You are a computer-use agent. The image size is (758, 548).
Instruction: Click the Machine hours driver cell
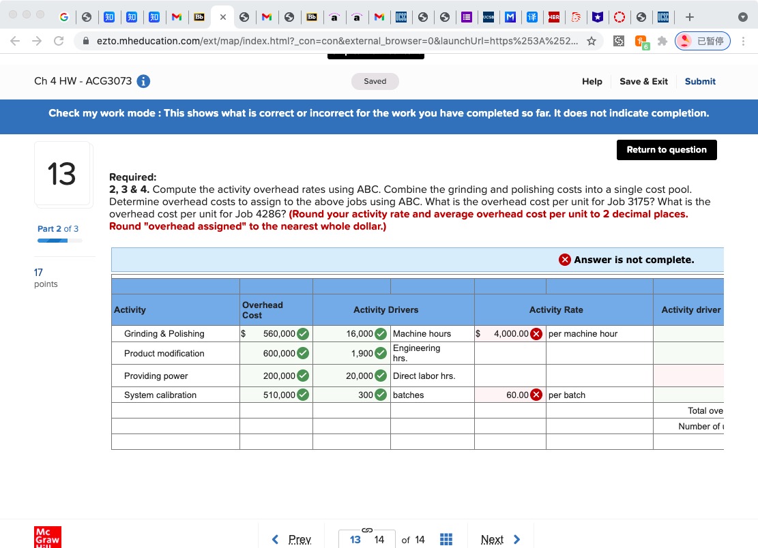pyautogui.click(x=432, y=333)
